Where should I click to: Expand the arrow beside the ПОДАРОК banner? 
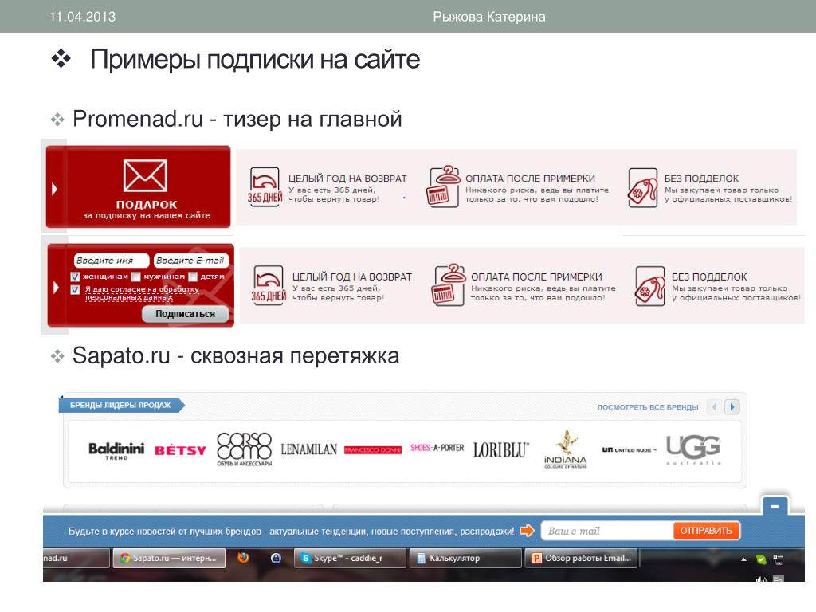55,189
